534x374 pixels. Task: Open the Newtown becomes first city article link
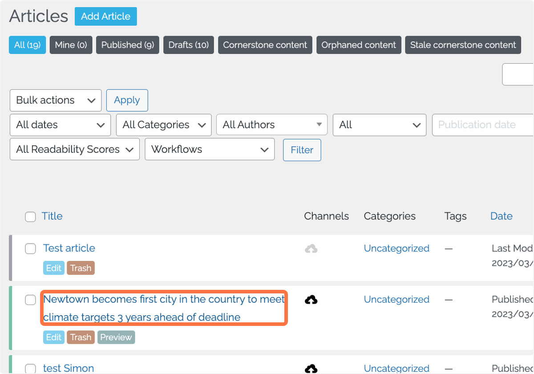[x=164, y=308]
